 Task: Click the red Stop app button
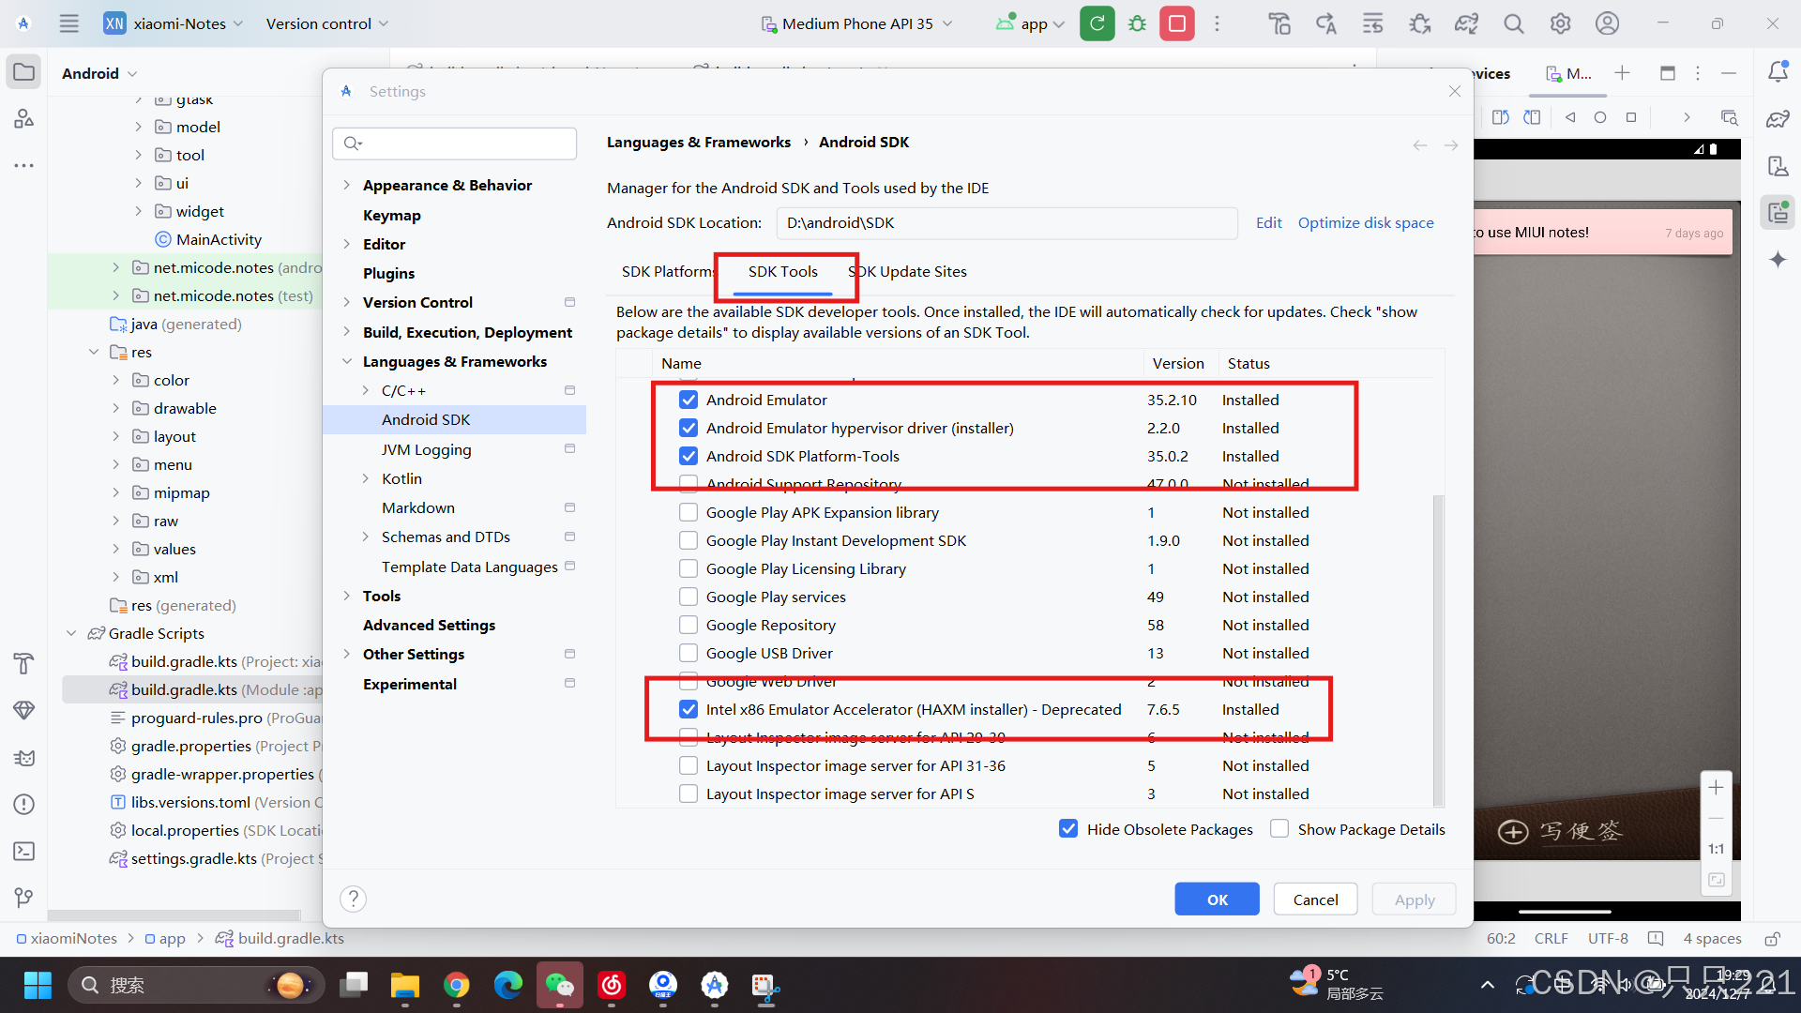point(1176,23)
